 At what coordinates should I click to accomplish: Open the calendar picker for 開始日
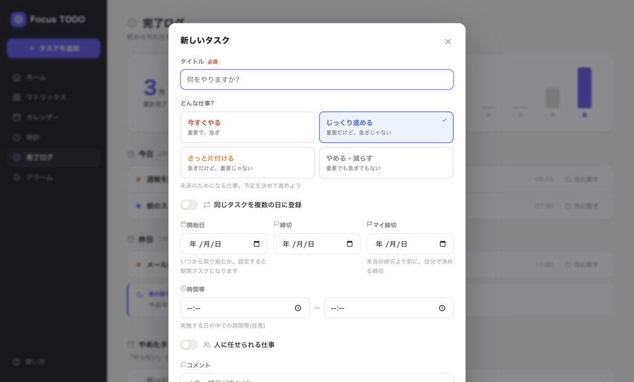point(256,244)
